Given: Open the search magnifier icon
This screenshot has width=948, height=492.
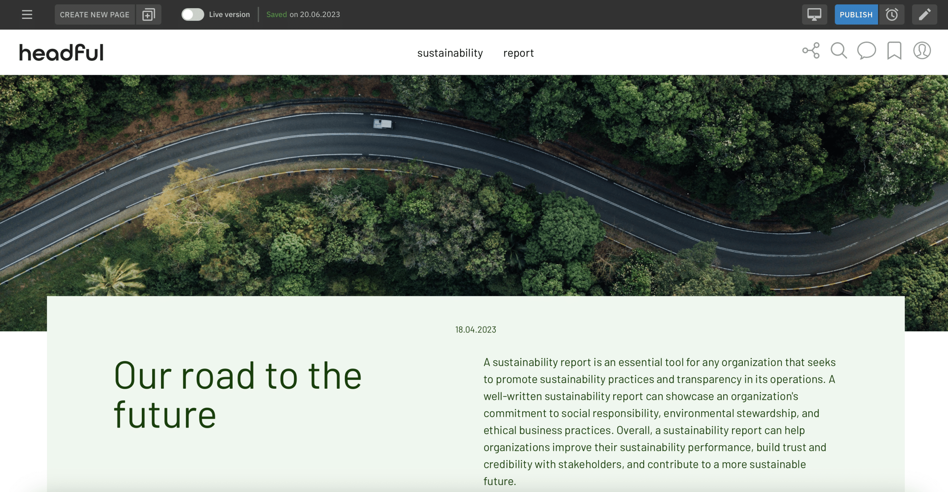Looking at the screenshot, I should coord(839,51).
